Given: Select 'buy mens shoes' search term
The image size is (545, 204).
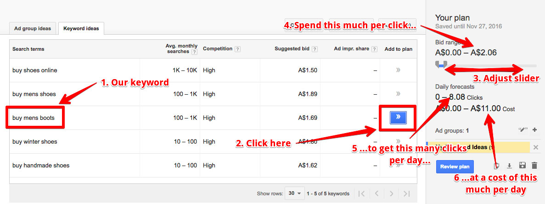Looking at the screenshot, I should coord(34,94).
